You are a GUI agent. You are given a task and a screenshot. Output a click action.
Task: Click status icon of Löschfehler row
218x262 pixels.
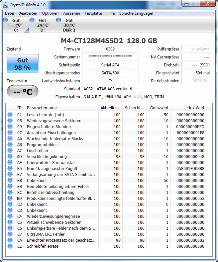pyautogui.click(x=10, y=150)
